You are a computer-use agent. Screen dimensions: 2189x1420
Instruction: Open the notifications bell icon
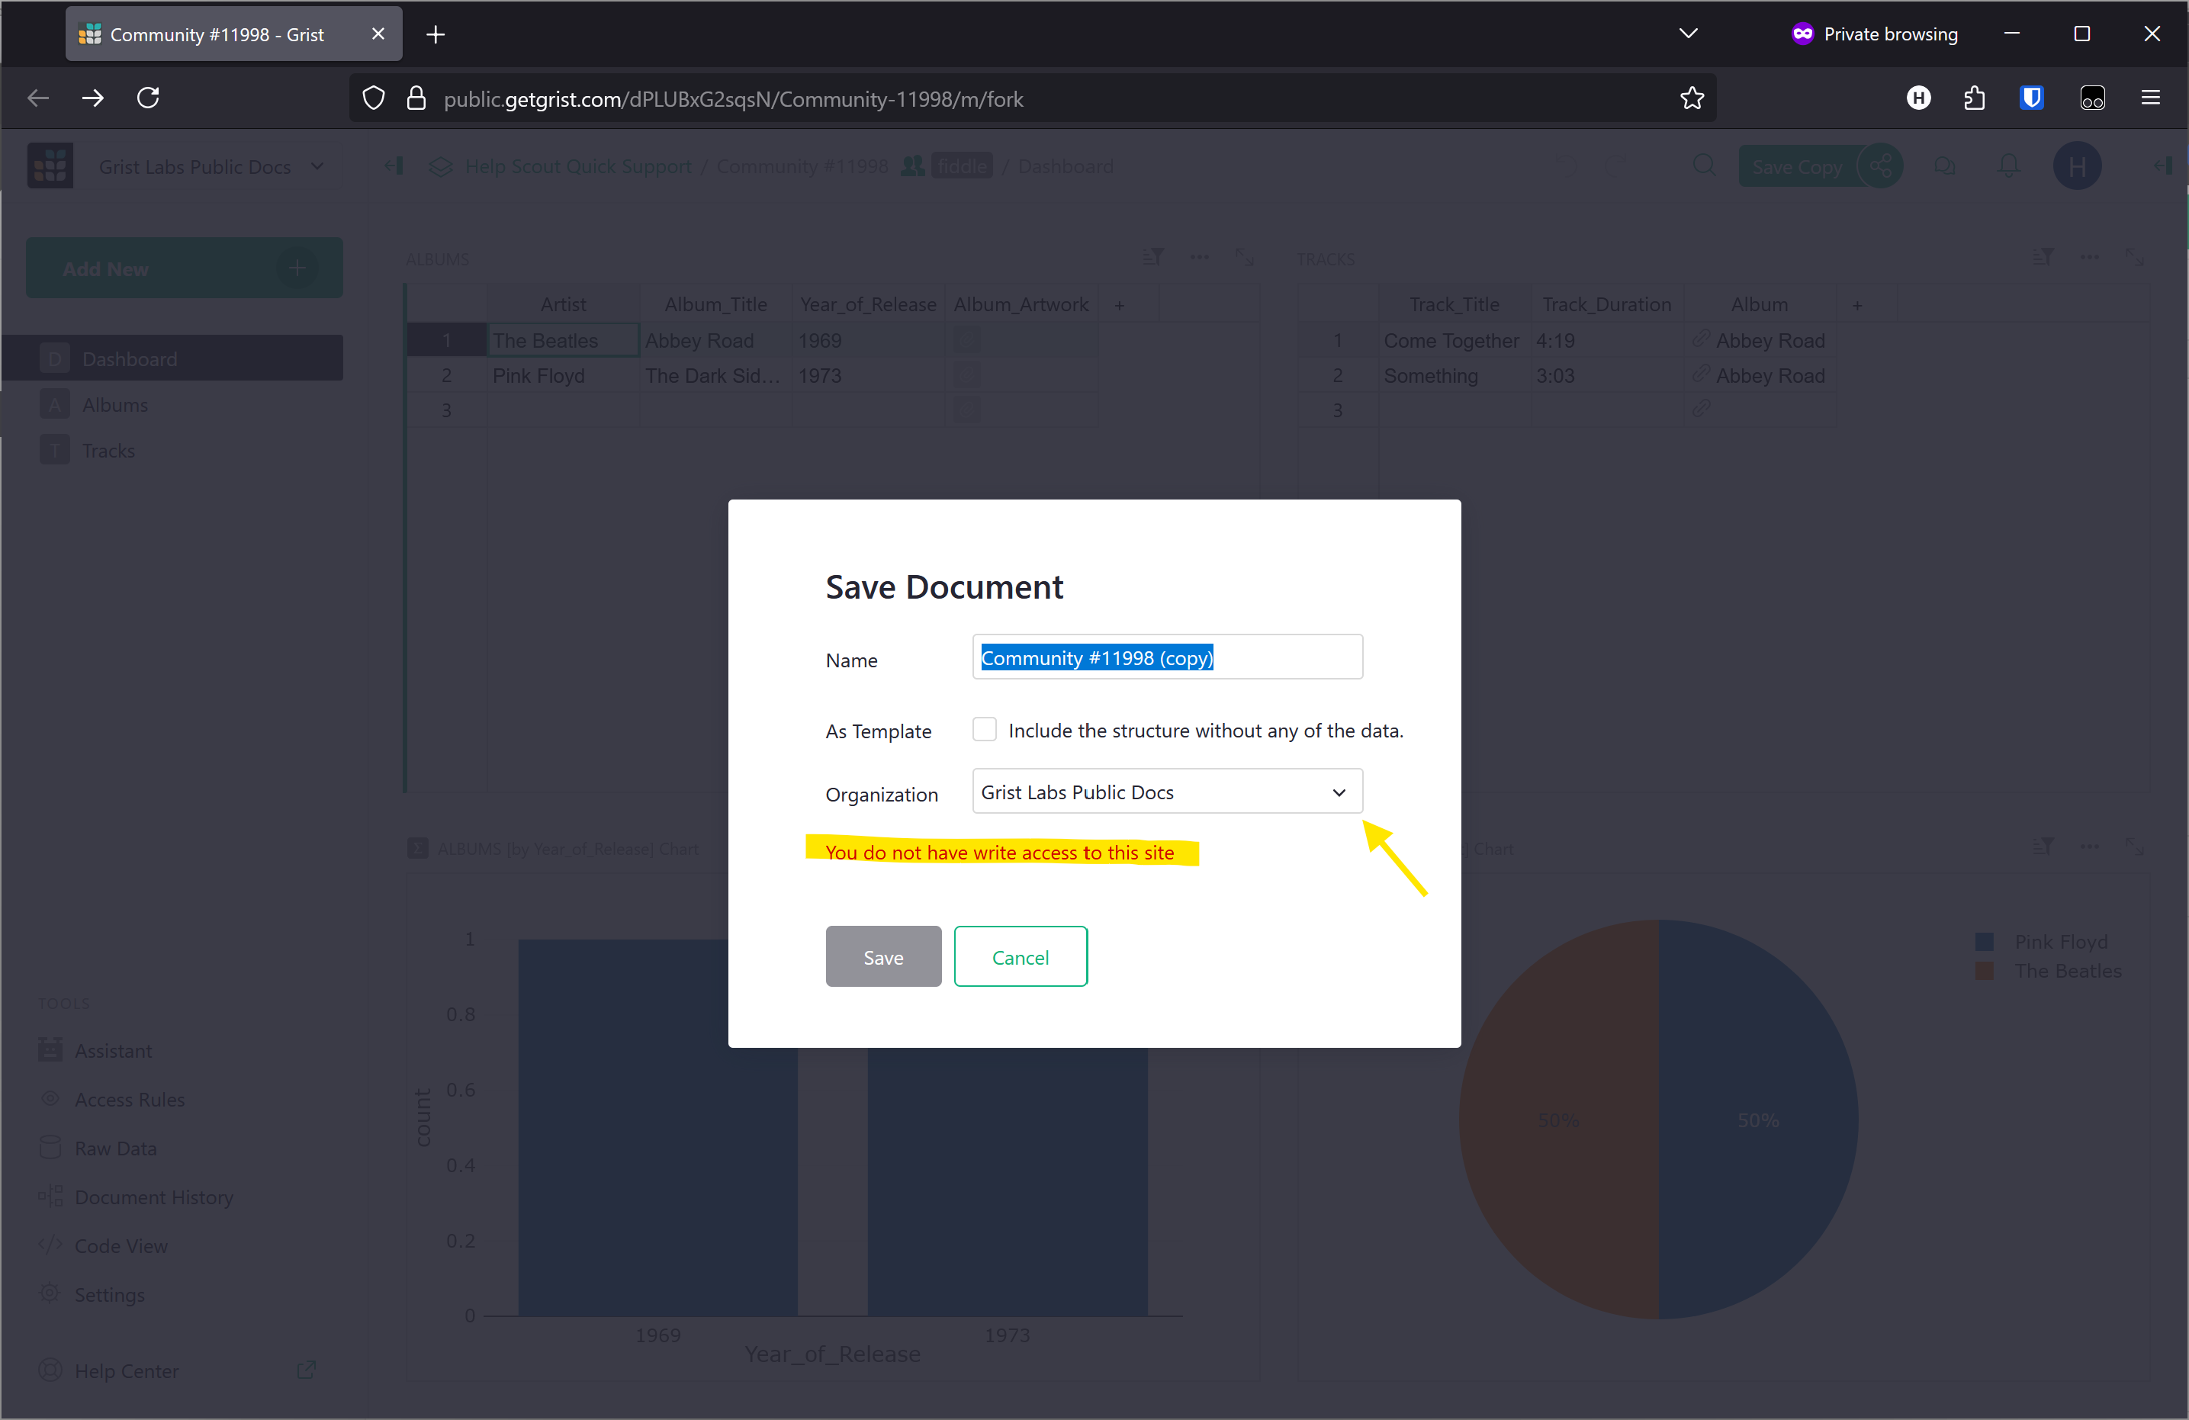click(x=2009, y=166)
